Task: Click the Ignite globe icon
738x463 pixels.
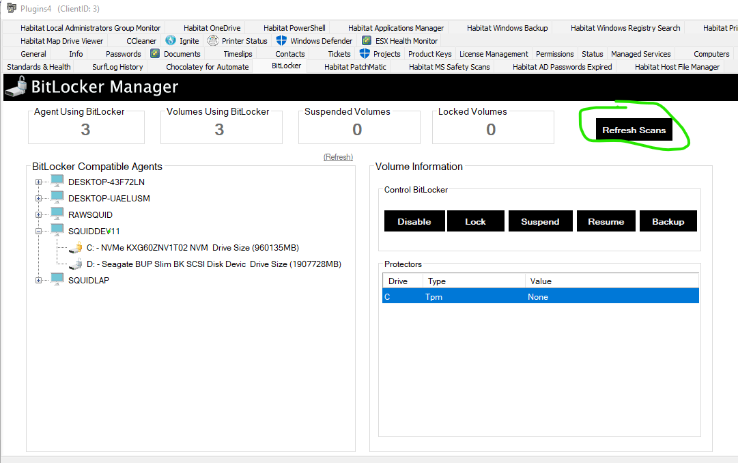Action: (170, 40)
